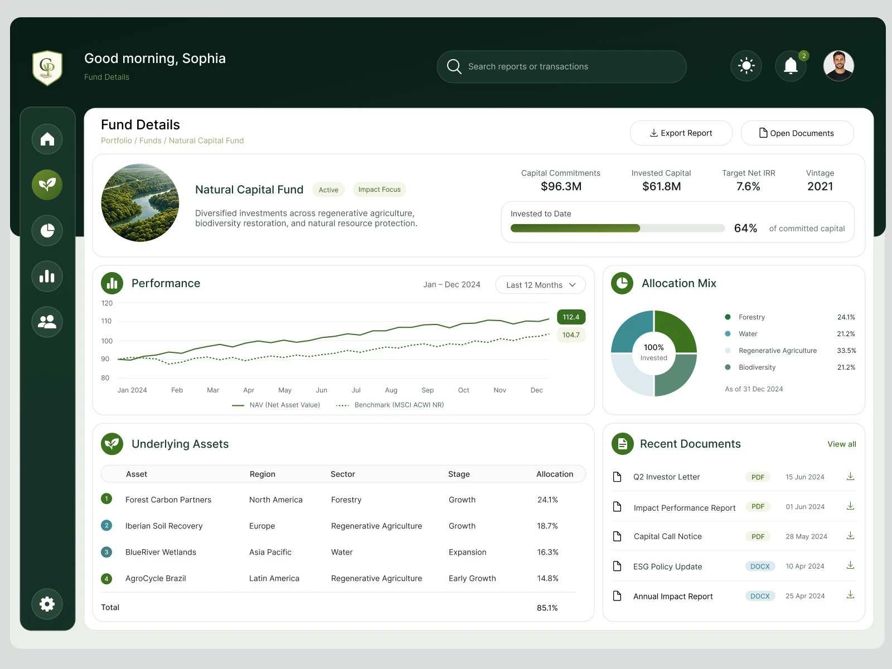Sort by the Stage column header
The width and height of the screenshot is (892, 669).
[459, 474]
